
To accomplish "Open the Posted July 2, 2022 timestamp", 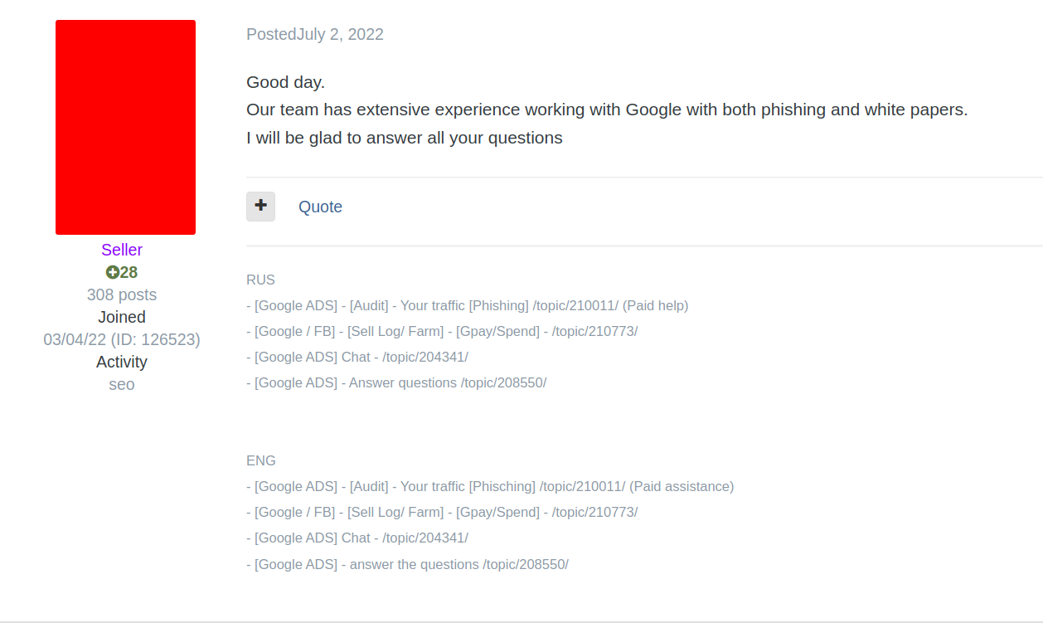I will point(315,34).
